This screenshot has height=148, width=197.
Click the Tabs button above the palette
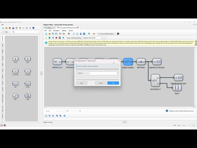(x=6, y=32)
